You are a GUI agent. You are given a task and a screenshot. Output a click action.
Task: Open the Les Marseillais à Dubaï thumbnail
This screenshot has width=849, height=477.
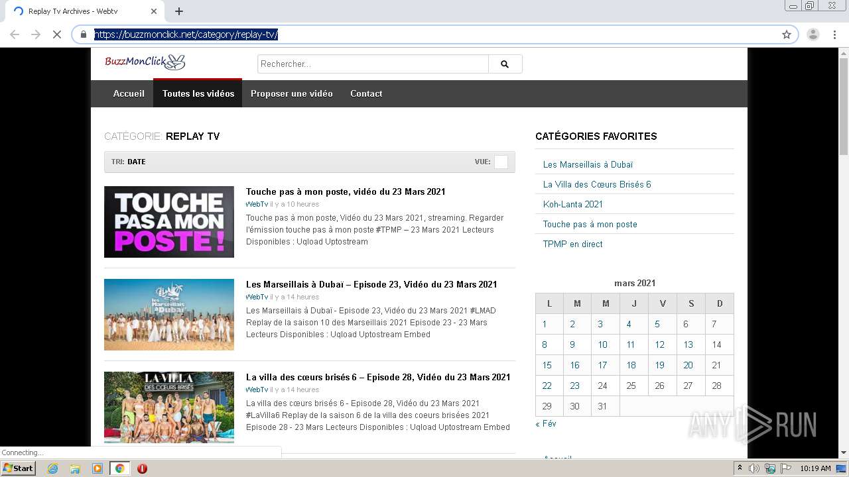pyautogui.click(x=169, y=315)
